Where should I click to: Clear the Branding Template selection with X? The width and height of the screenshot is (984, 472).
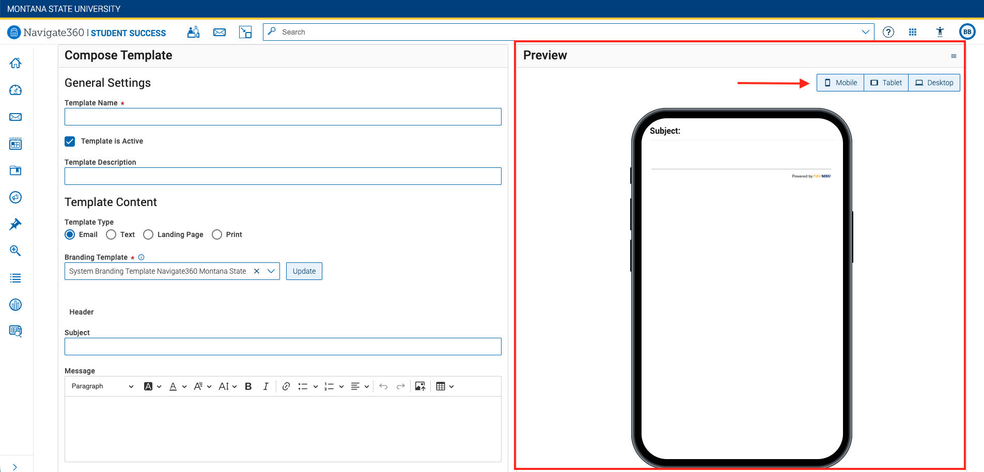click(x=257, y=271)
